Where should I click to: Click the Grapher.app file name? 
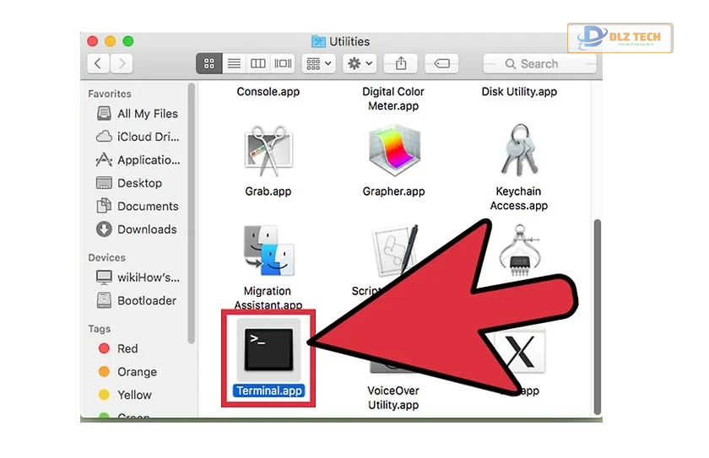(x=393, y=191)
